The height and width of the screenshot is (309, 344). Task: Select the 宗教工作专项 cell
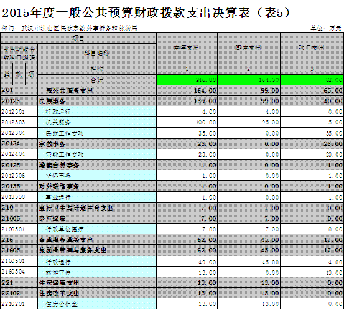pyautogui.click(x=97, y=154)
